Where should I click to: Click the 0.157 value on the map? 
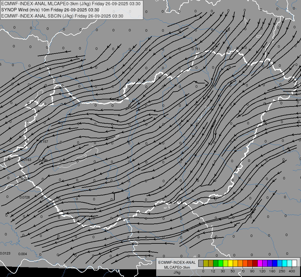pos(44,142)
